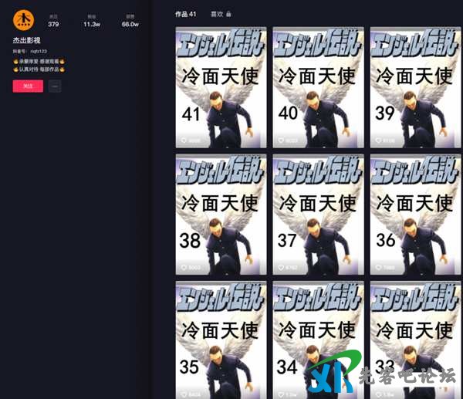Click the lock icon beside 喜欢 tab

[228, 14]
